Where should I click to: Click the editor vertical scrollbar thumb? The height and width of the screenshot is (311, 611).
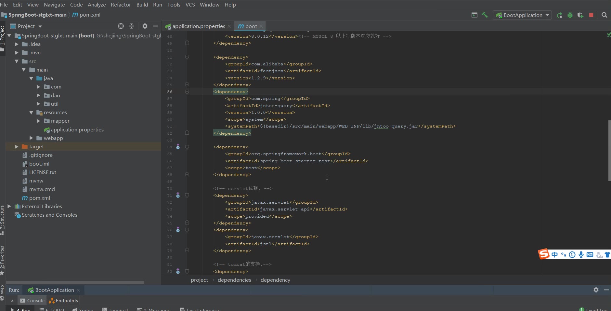tap(609, 150)
